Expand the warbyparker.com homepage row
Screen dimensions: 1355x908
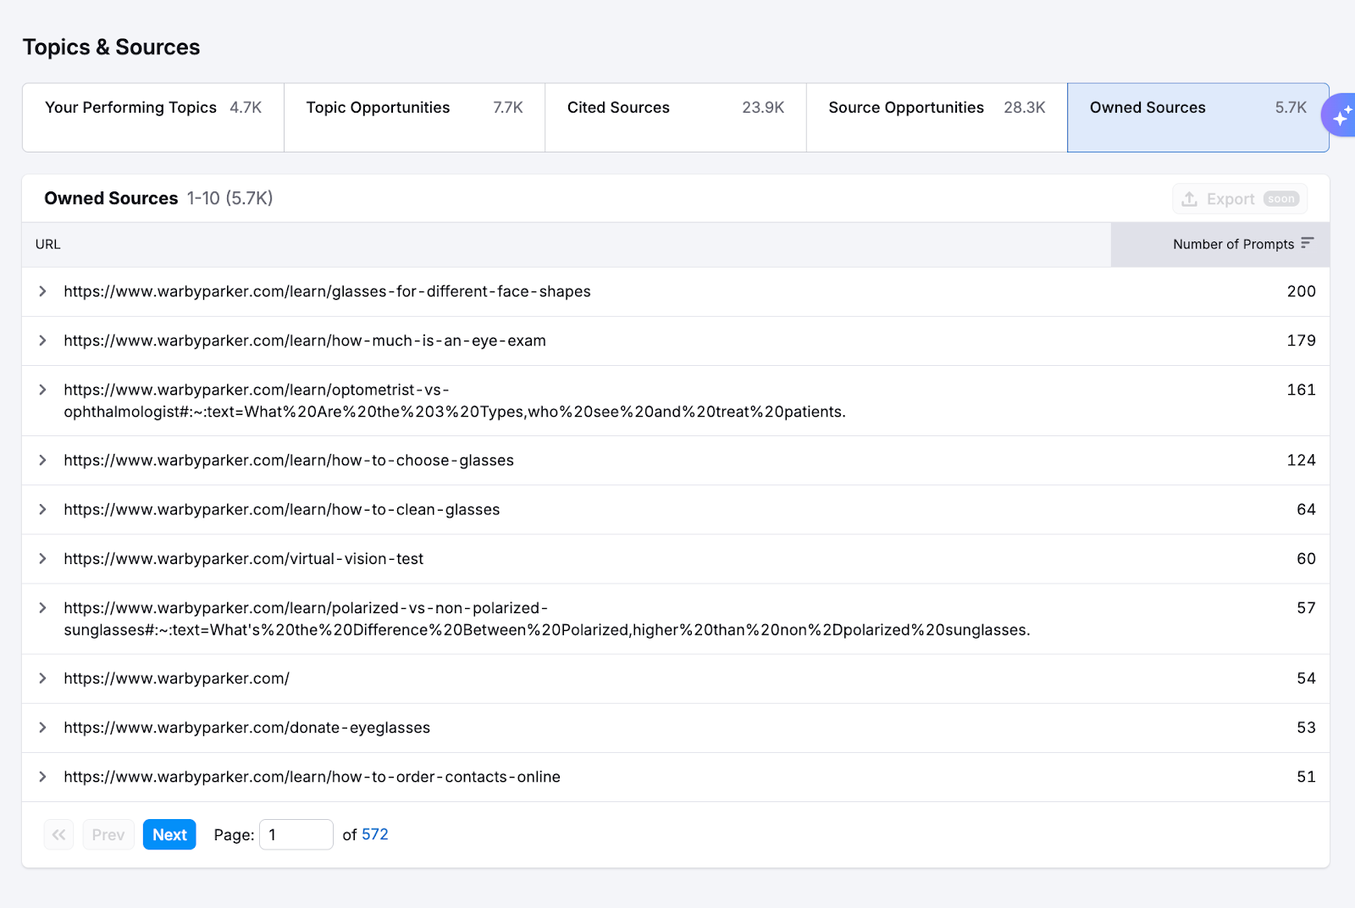click(42, 678)
